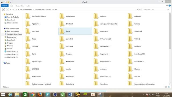
Task: Expand the address bar history dropdown
Action: [x=137, y=10]
